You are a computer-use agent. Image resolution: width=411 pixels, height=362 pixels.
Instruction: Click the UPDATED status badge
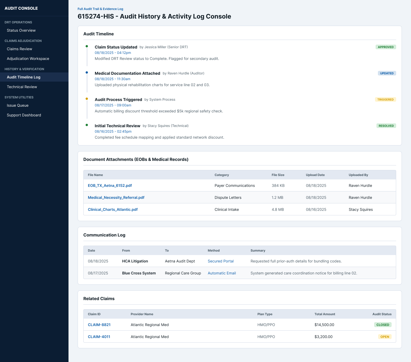coord(387,73)
